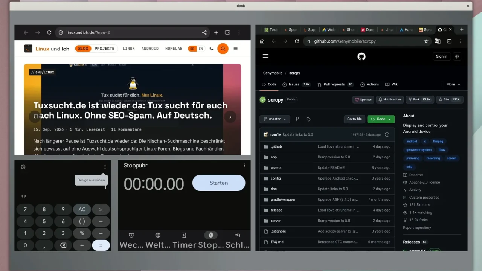The image size is (482, 271).
Task: Open the Issues tab of scrcpy
Action: click(296, 84)
